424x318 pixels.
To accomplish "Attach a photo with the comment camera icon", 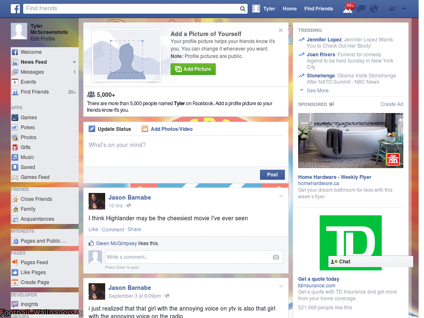I will coord(276,257).
